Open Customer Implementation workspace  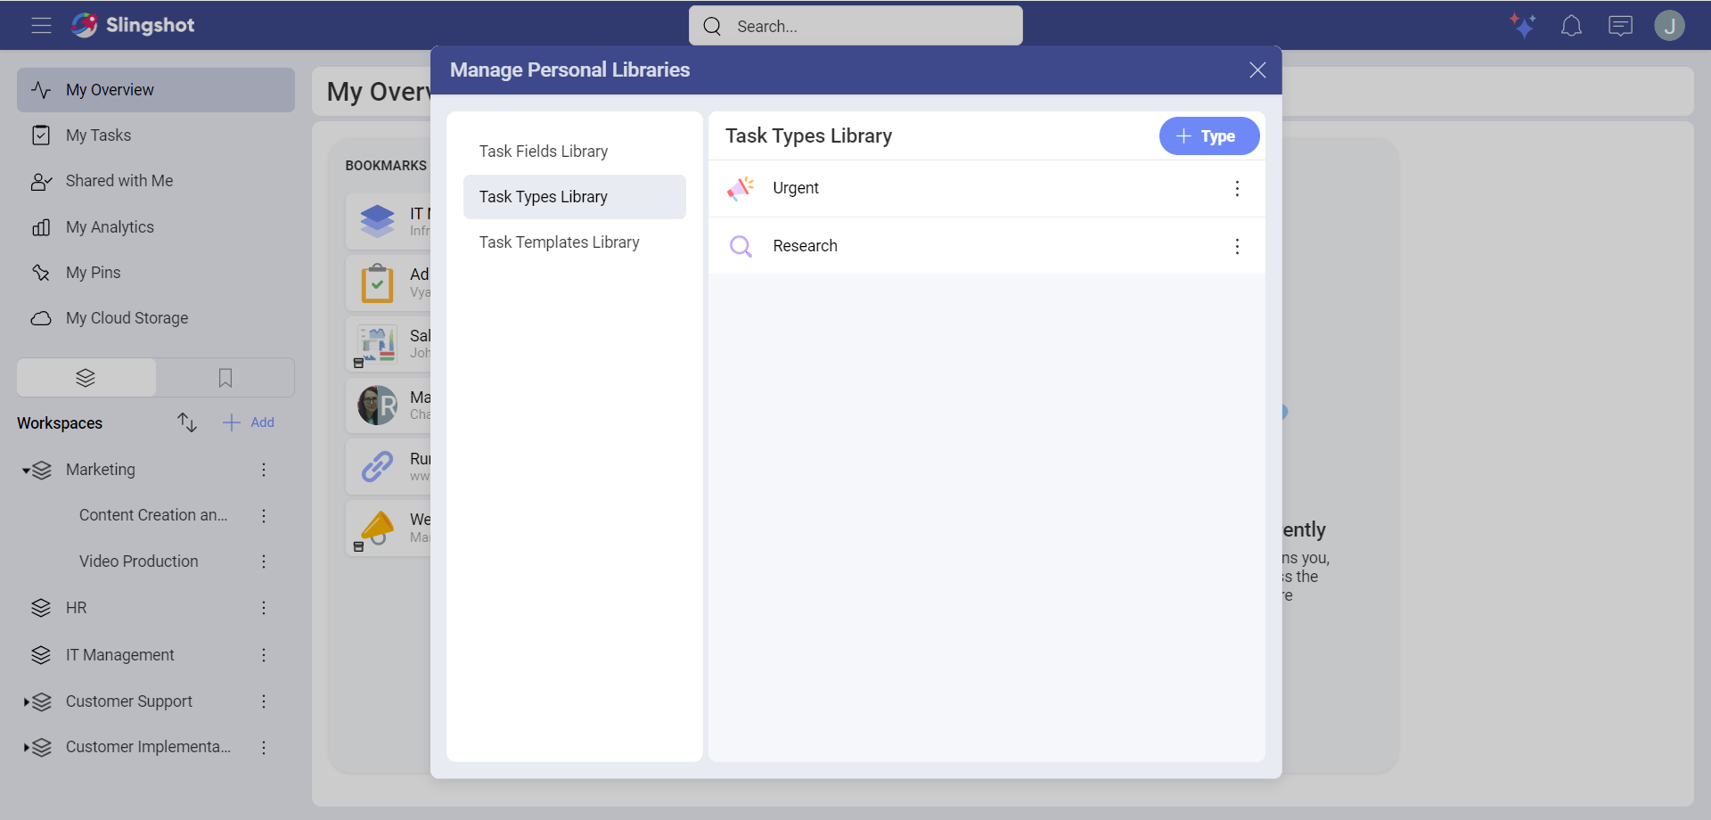149,747
